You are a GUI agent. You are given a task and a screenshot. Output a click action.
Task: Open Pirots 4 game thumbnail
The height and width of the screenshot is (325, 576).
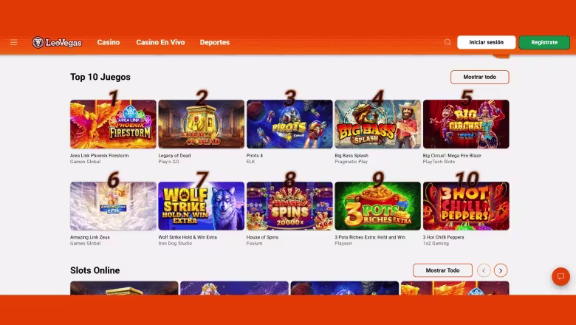289,124
